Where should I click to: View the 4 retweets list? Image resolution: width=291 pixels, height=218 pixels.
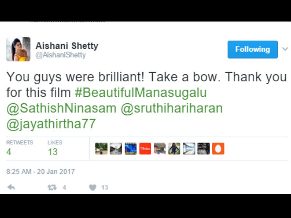19,148
